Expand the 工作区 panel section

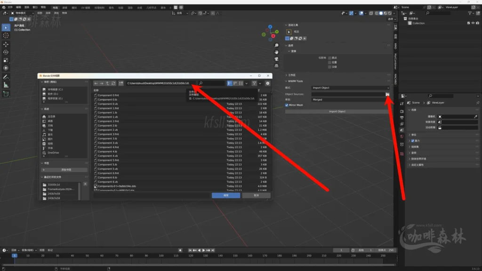(292, 75)
